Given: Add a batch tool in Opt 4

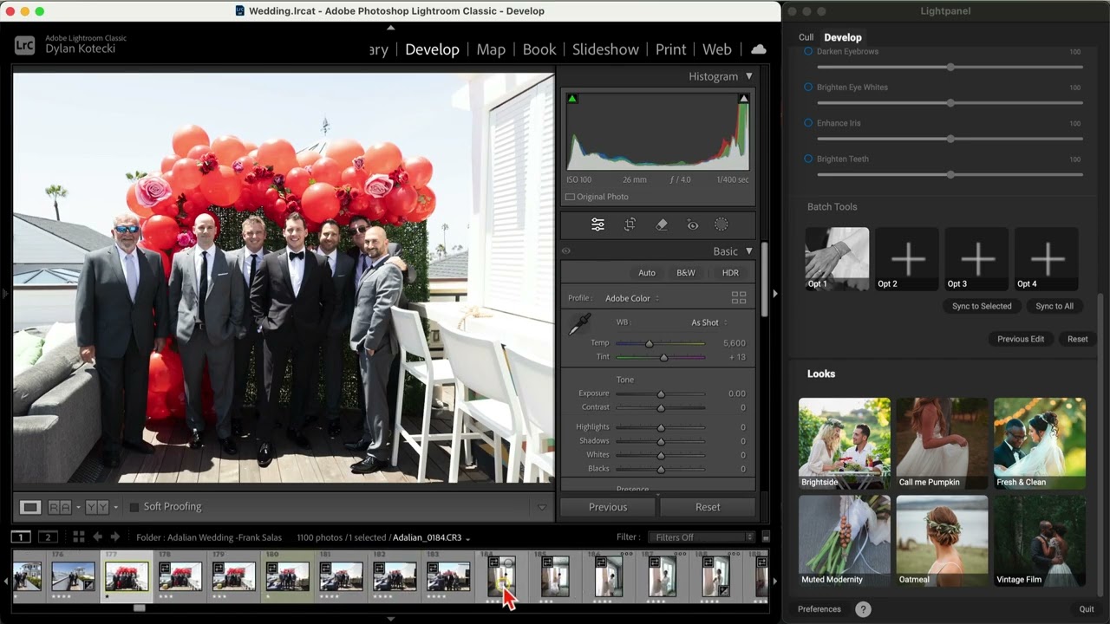Looking at the screenshot, I should pyautogui.click(x=1047, y=258).
